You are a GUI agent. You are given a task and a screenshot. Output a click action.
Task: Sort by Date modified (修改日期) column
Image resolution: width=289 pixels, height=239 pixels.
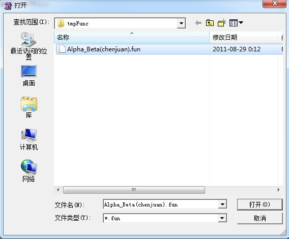click(244, 38)
